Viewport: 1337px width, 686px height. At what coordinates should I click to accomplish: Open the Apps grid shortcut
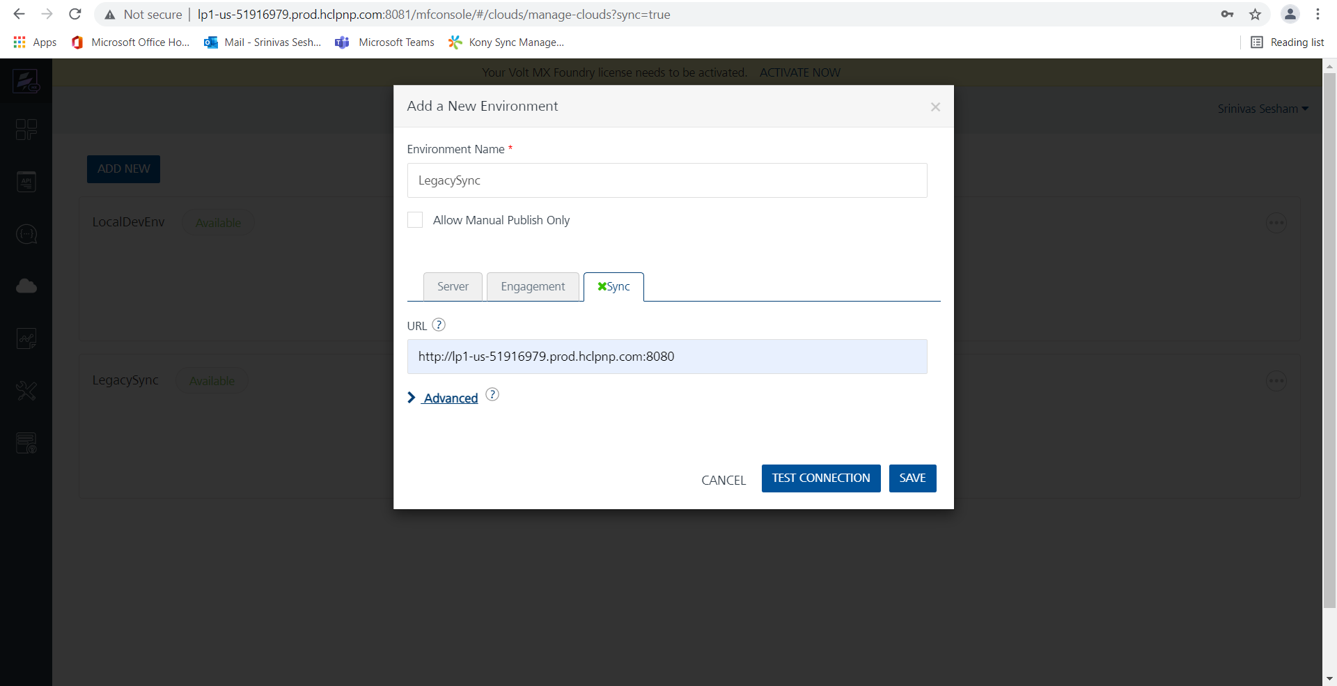[35, 42]
